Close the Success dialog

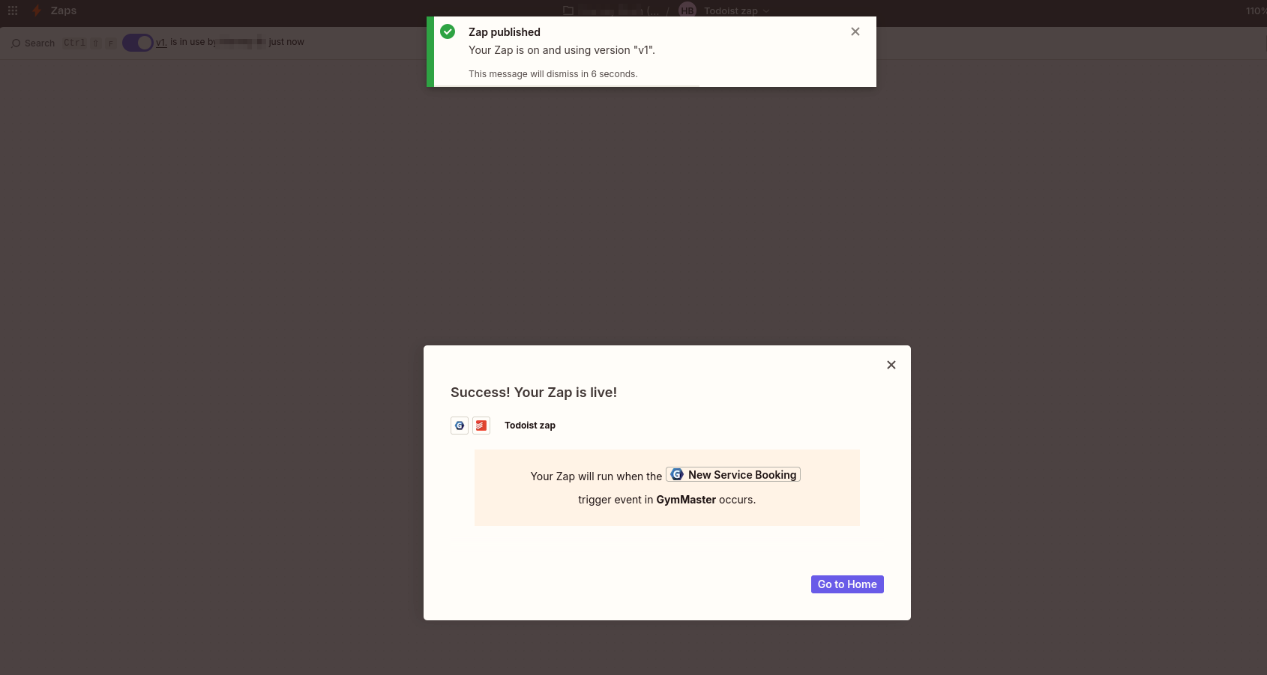[x=891, y=365]
